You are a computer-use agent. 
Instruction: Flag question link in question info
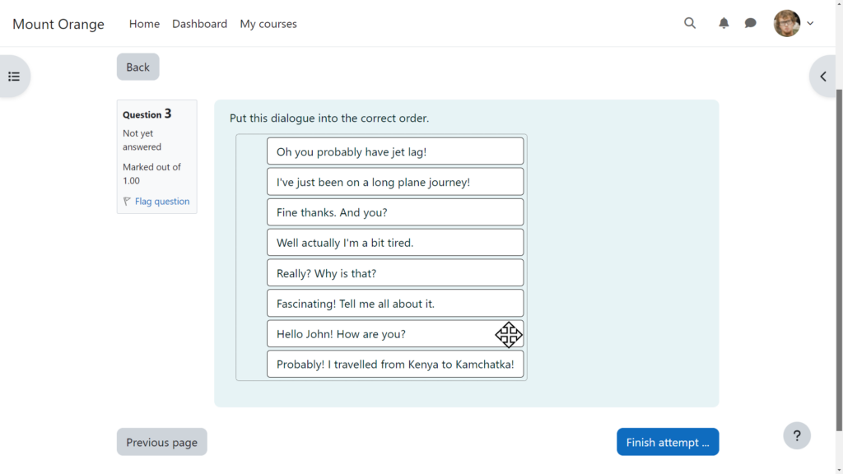(x=161, y=202)
